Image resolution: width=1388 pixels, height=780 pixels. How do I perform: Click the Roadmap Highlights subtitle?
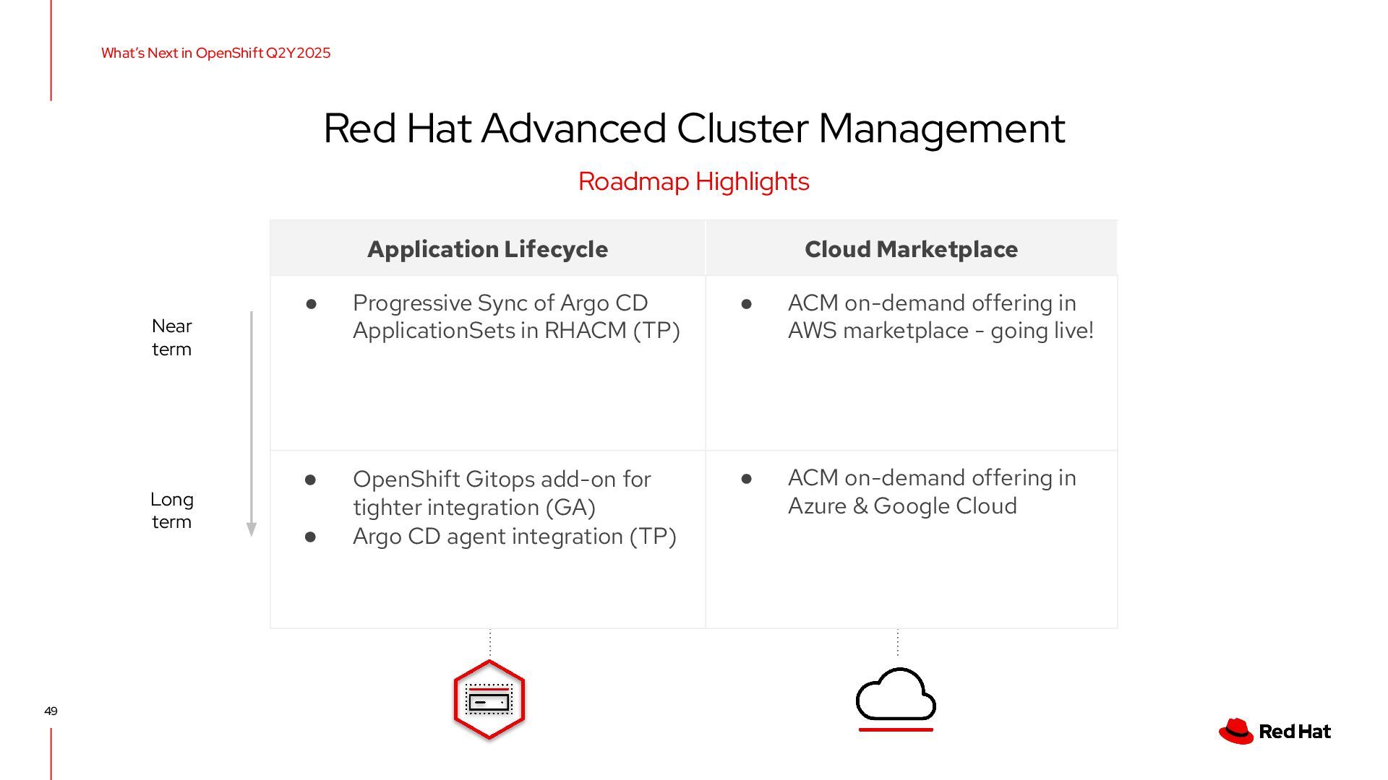pyautogui.click(x=693, y=181)
